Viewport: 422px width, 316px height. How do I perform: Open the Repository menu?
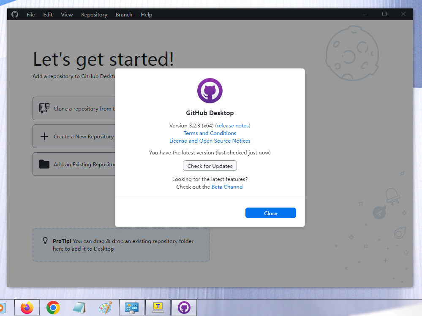pos(94,14)
